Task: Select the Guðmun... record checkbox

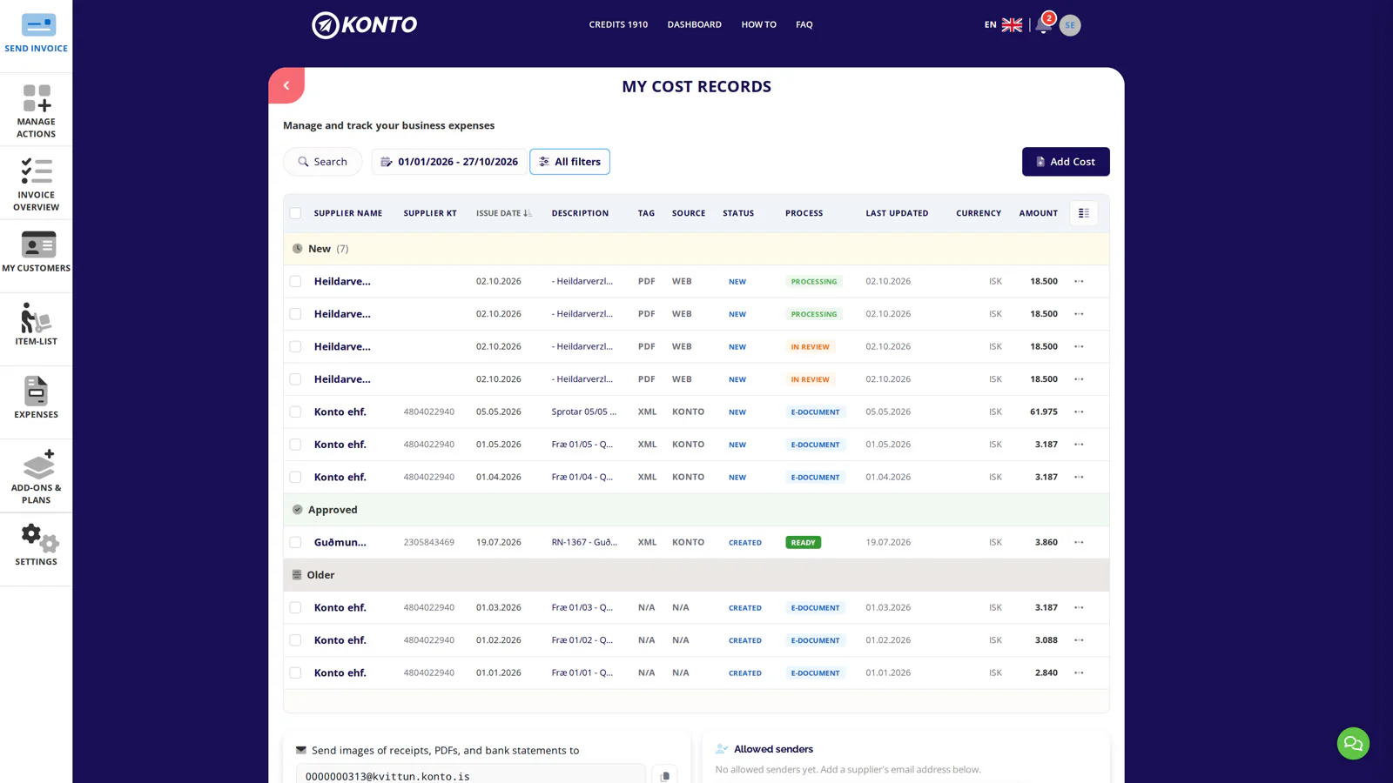Action: click(x=295, y=542)
